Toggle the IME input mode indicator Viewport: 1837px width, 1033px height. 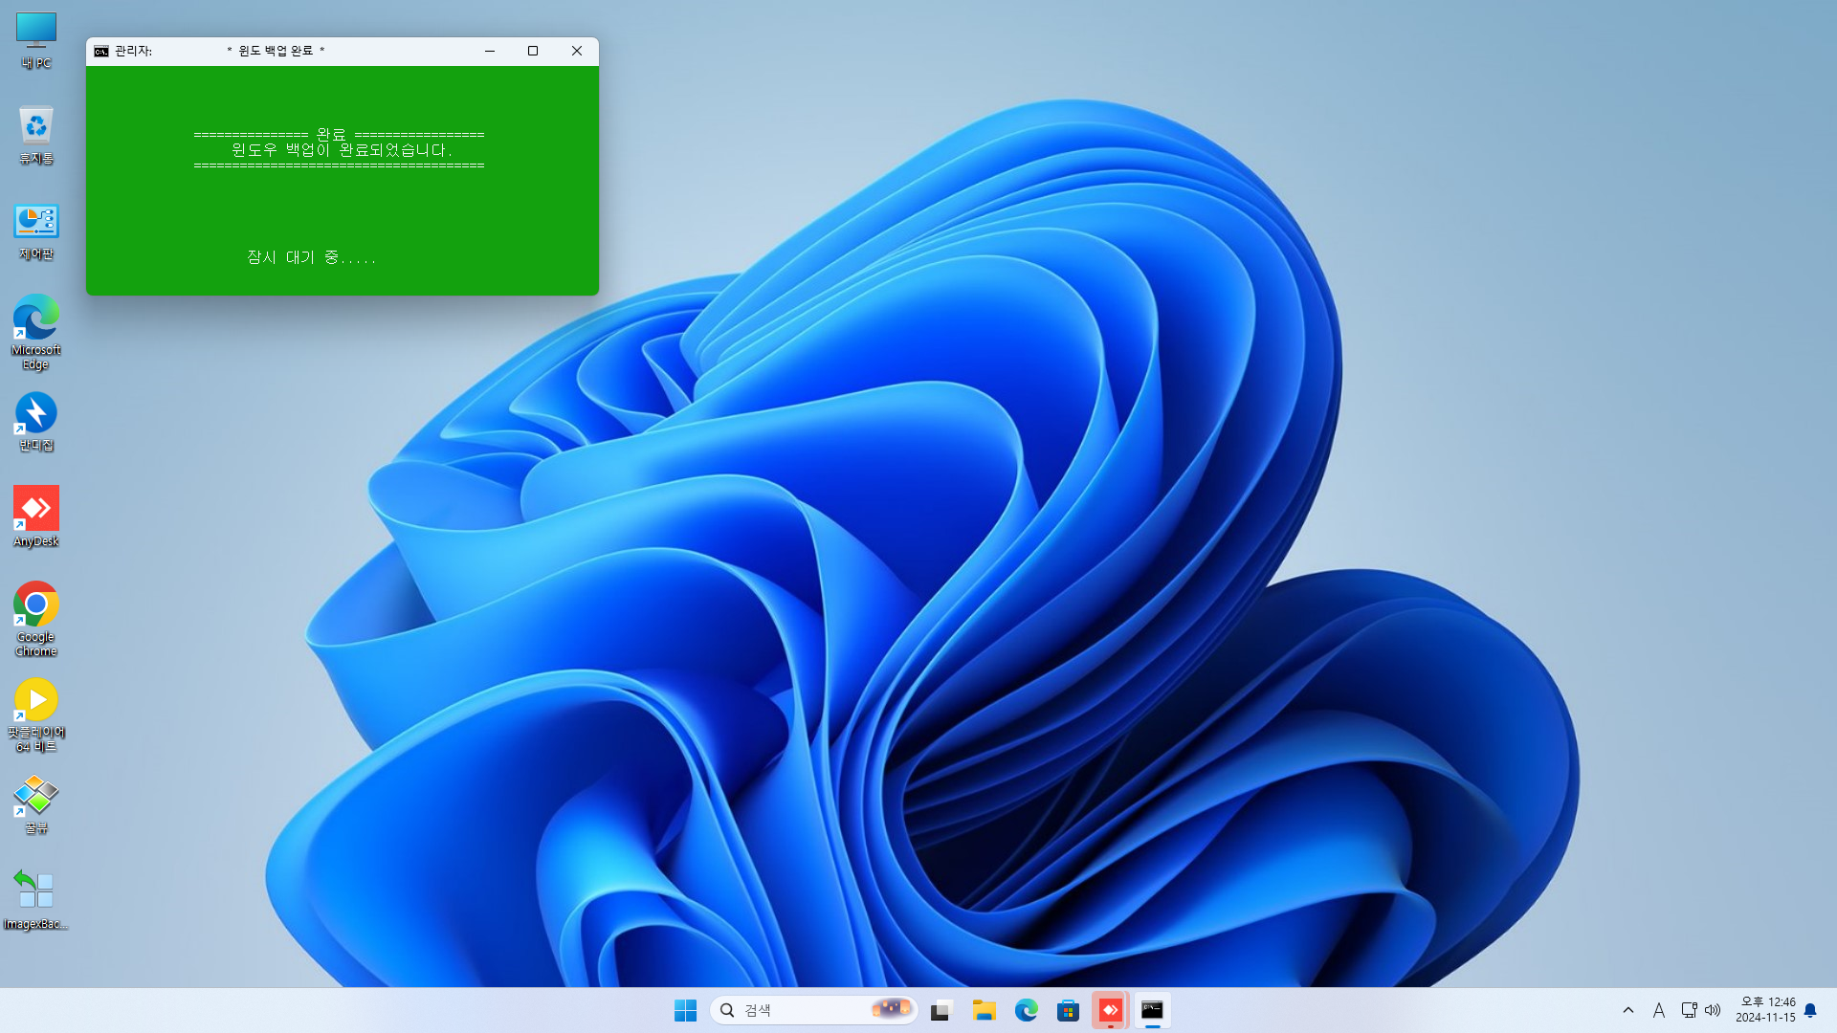[x=1659, y=1010]
